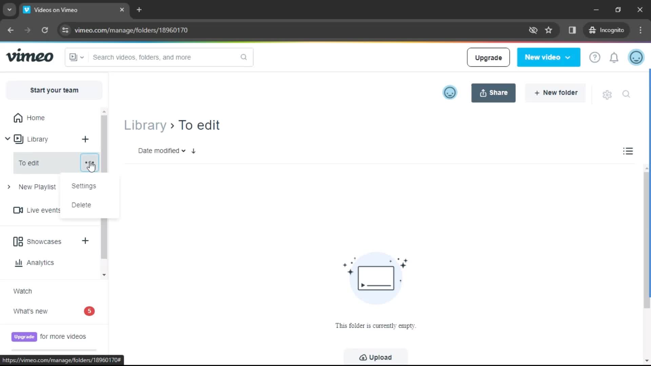
Task: Open the account avatar menu in header
Action: click(636, 57)
